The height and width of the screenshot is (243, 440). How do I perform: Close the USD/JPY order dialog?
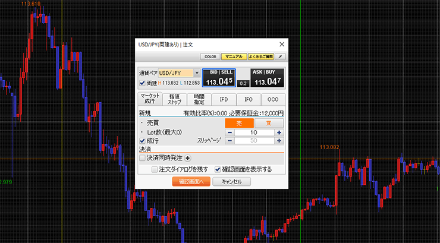coord(282,44)
